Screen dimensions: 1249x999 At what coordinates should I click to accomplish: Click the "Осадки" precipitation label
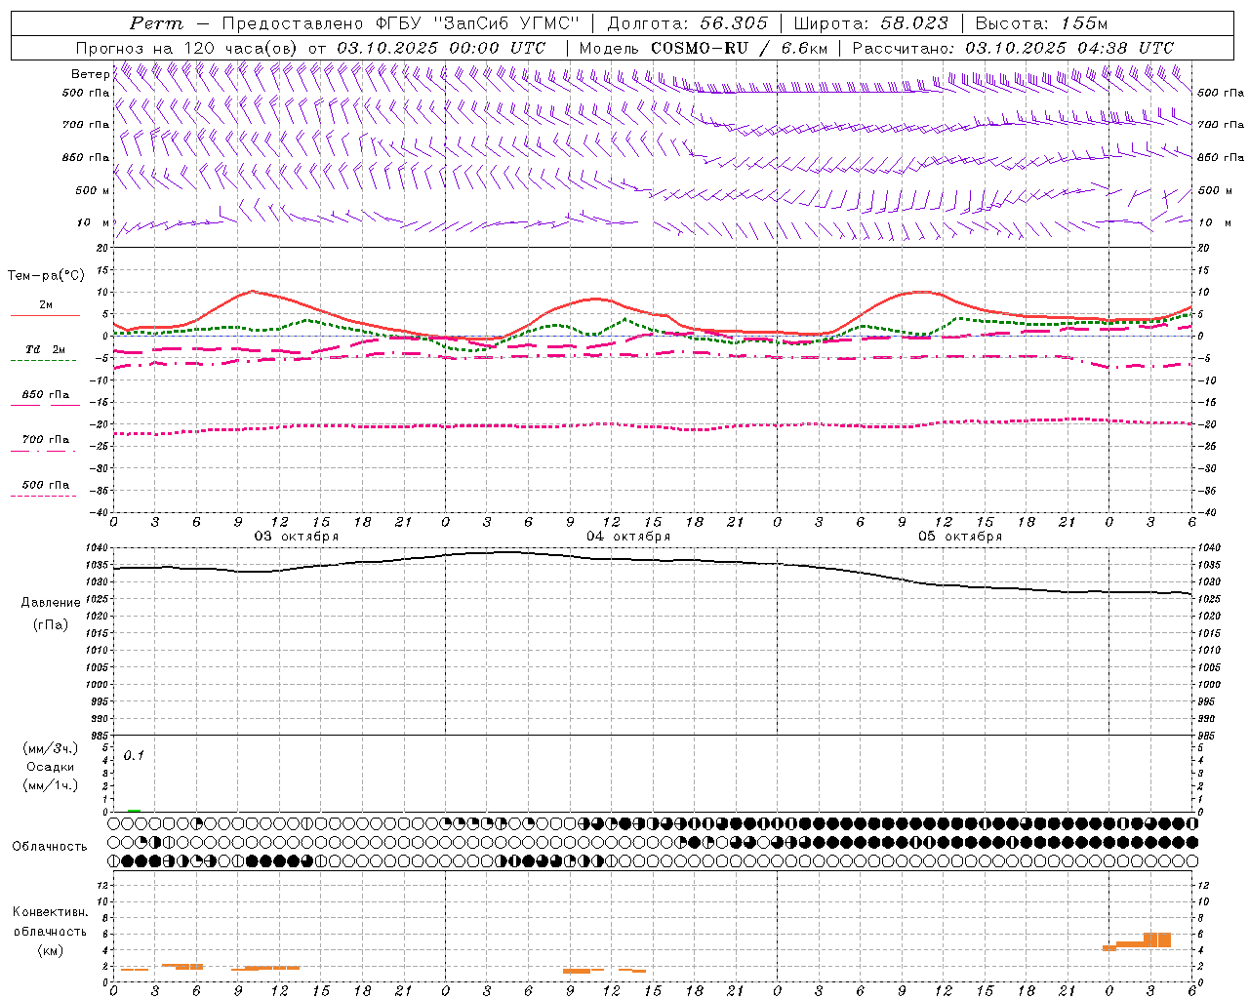51,767
